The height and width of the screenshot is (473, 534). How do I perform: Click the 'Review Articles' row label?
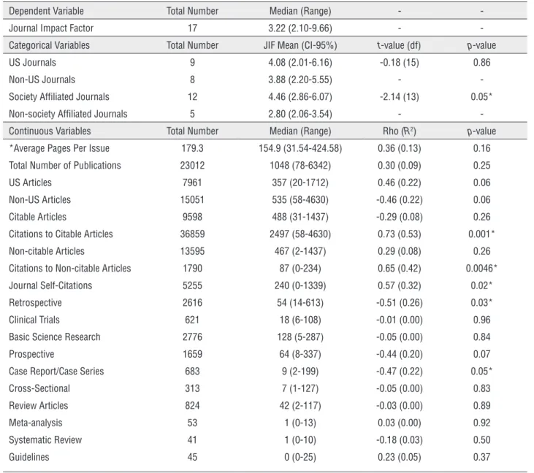39,406
